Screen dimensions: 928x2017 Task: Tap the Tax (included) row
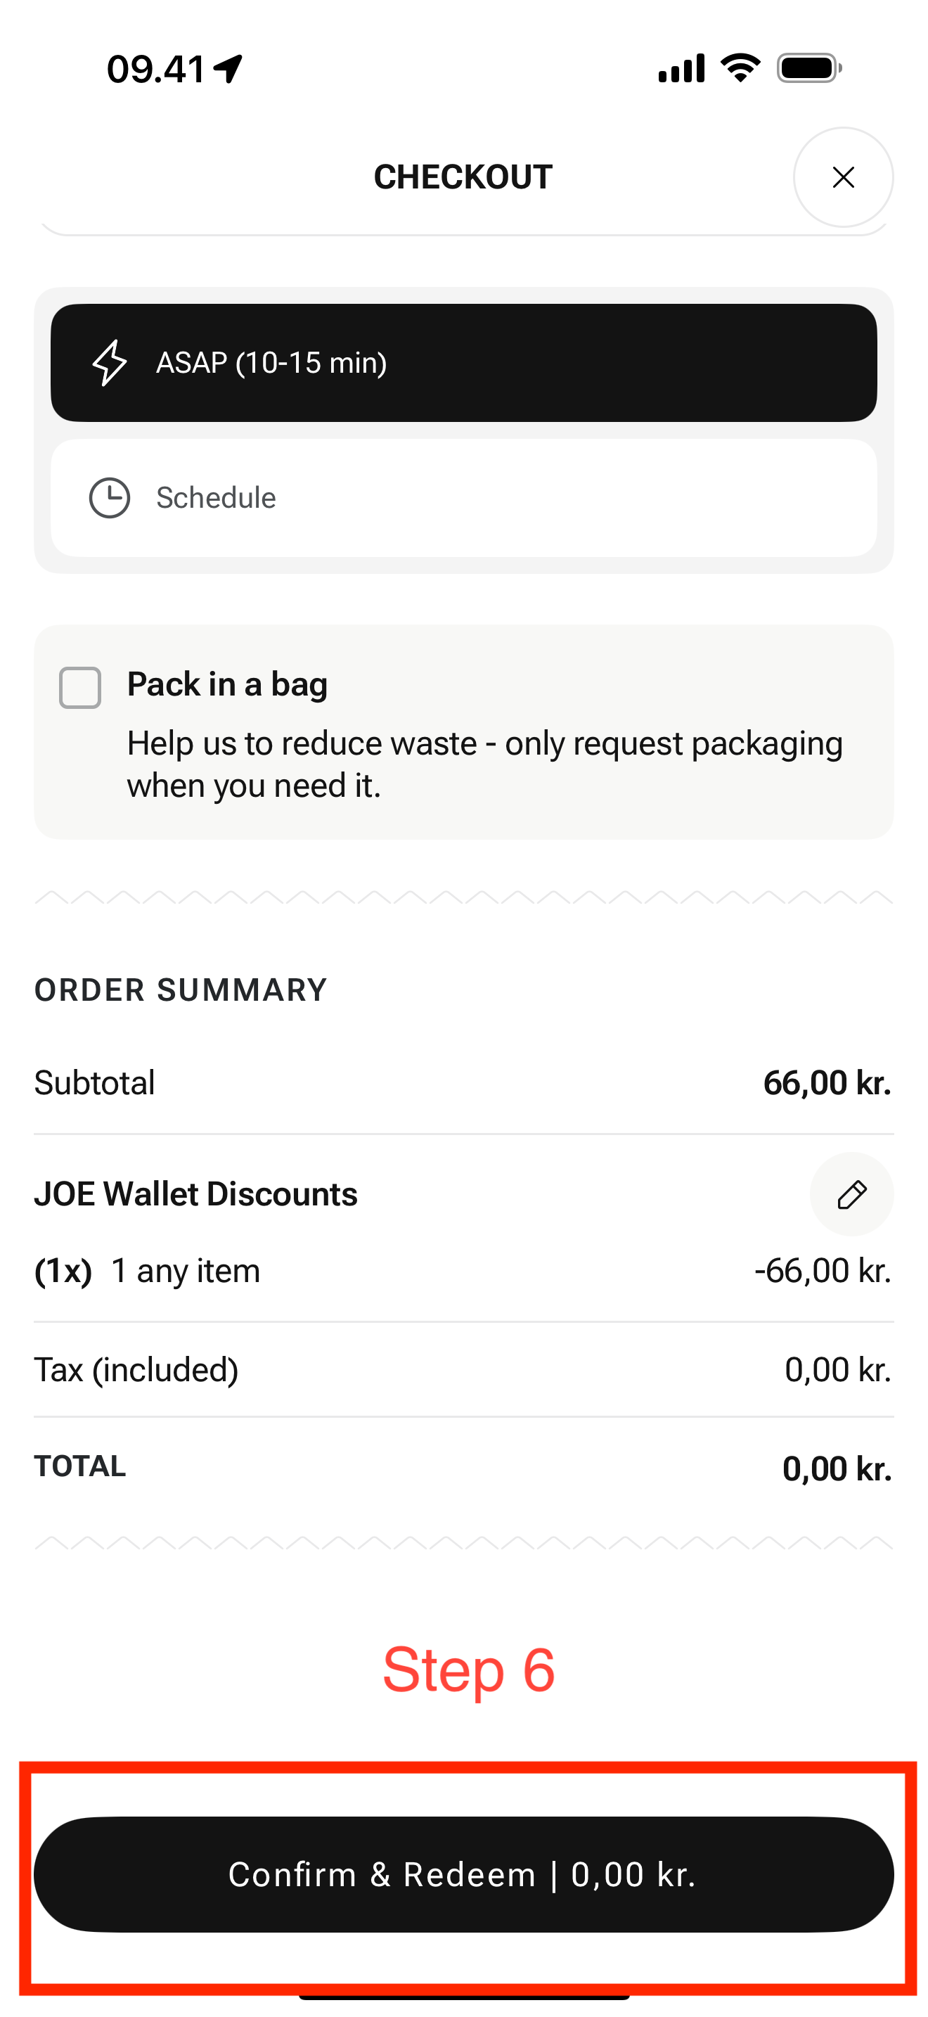click(x=463, y=1369)
